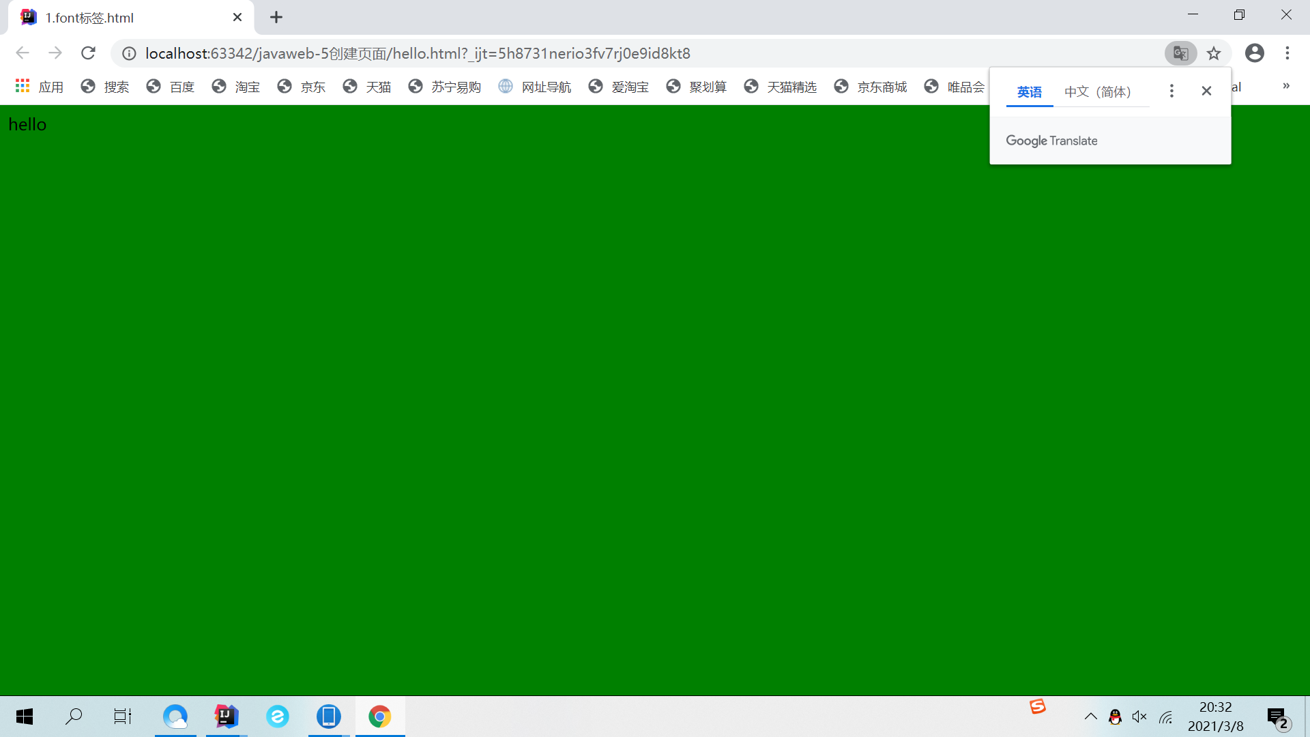The height and width of the screenshot is (737, 1310).
Task: View site information icon beside localhost URL
Action: (x=129, y=53)
